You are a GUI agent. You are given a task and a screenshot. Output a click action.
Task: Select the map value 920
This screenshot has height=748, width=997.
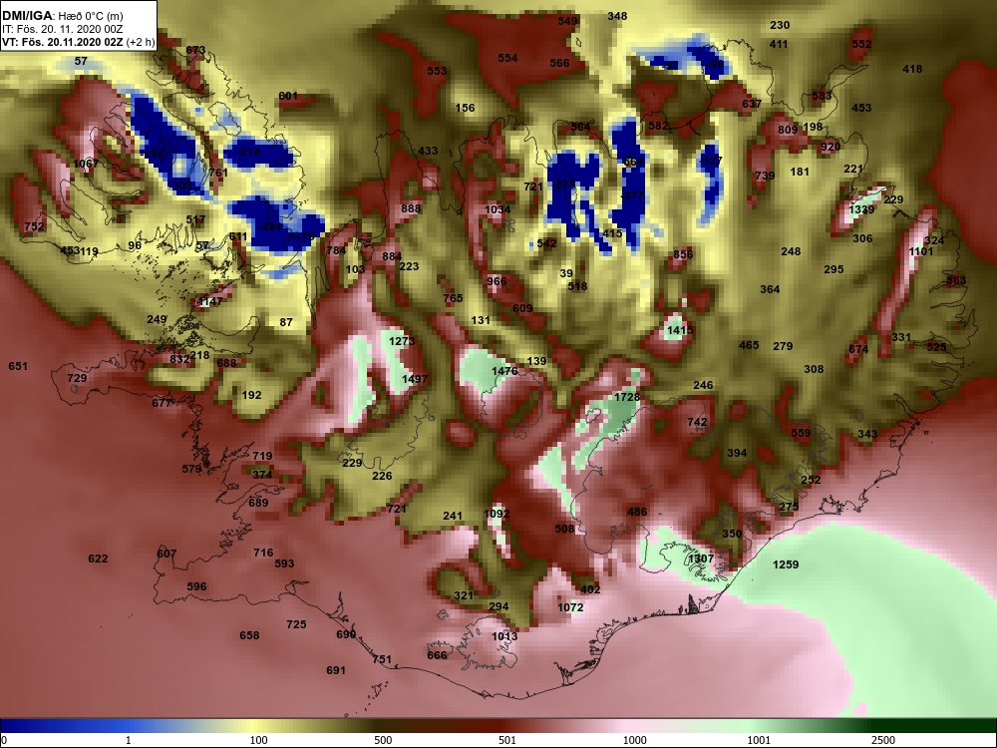click(831, 147)
